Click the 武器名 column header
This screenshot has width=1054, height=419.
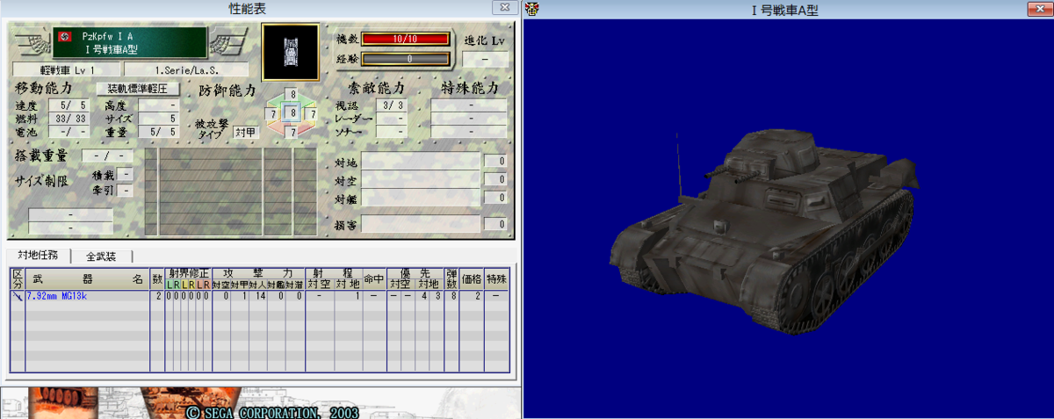[x=88, y=279]
